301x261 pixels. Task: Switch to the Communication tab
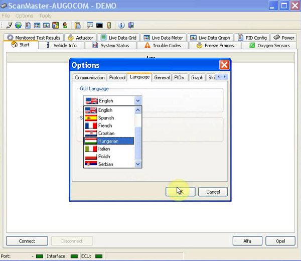[90, 77]
